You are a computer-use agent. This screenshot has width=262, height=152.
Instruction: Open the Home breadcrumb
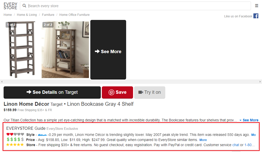pyautogui.click(x=8, y=15)
